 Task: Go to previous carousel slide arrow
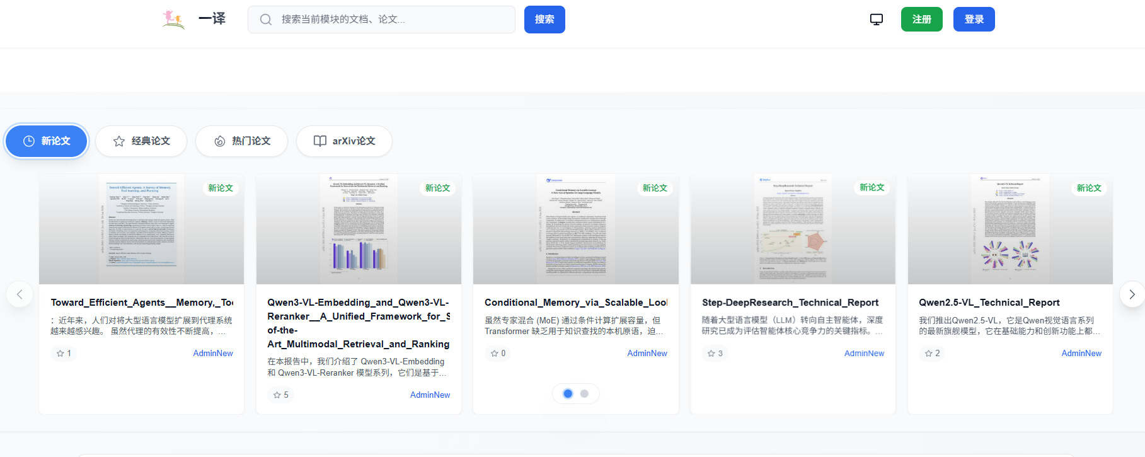point(20,294)
